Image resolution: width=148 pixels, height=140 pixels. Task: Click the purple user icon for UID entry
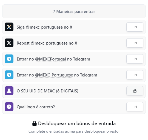point(9,91)
